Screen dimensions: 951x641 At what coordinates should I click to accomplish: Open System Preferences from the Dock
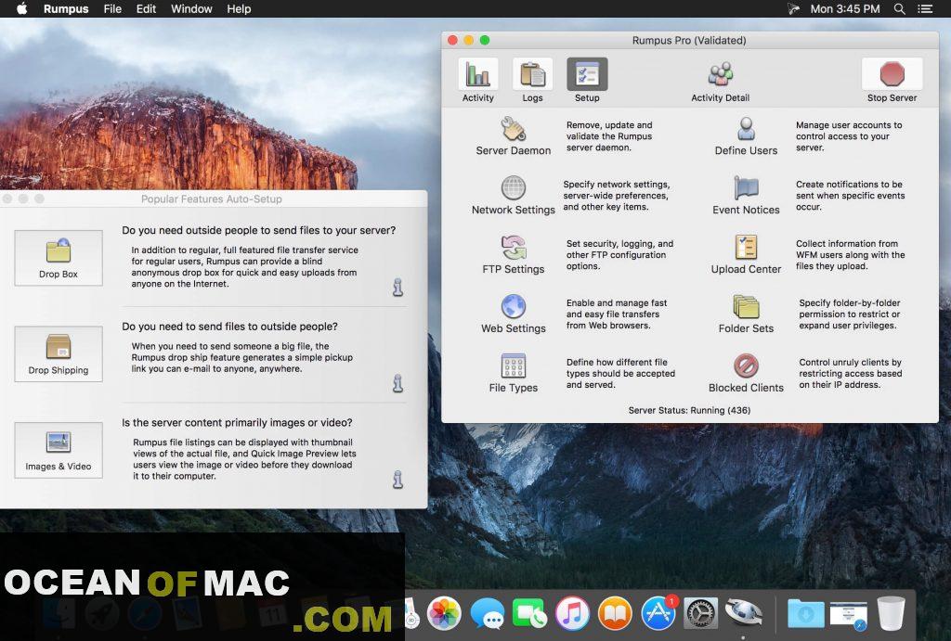701,613
